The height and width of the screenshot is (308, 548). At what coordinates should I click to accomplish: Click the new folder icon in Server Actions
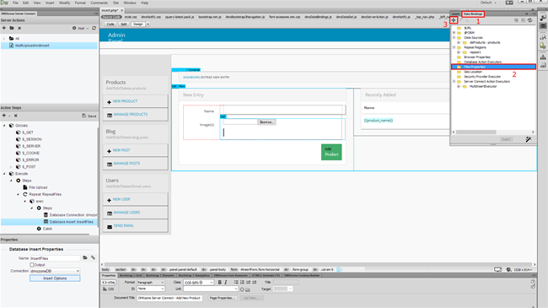coord(12,28)
